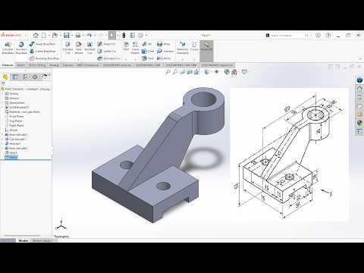Image resolution: width=364 pixels, height=273 pixels.
Task: Click the Zoom to Area view icon
Action: pyautogui.click(x=175, y=72)
